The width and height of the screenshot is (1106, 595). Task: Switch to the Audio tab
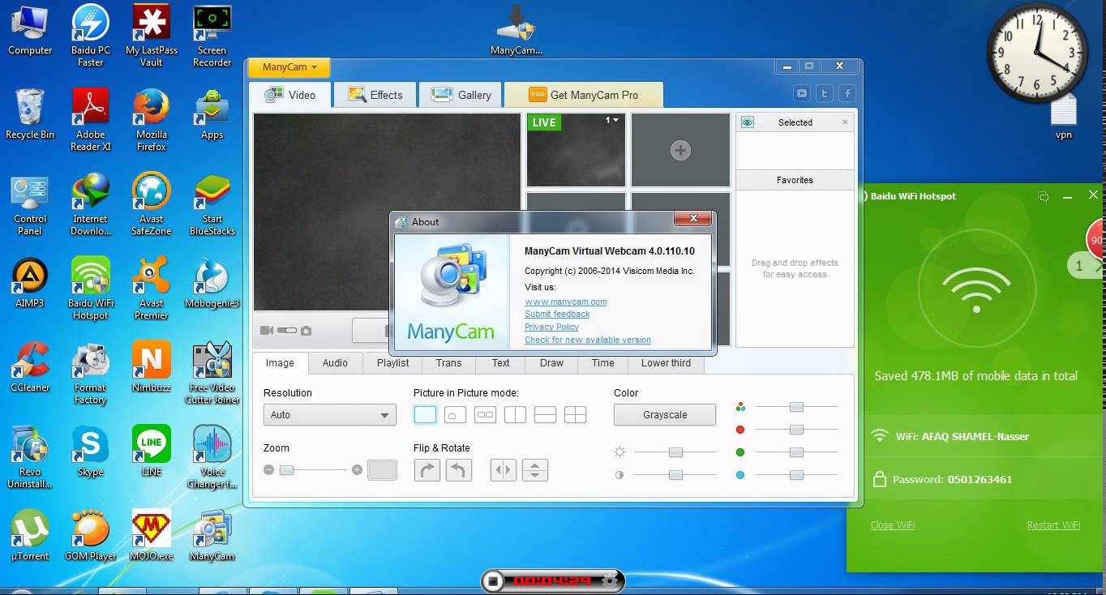coord(335,363)
